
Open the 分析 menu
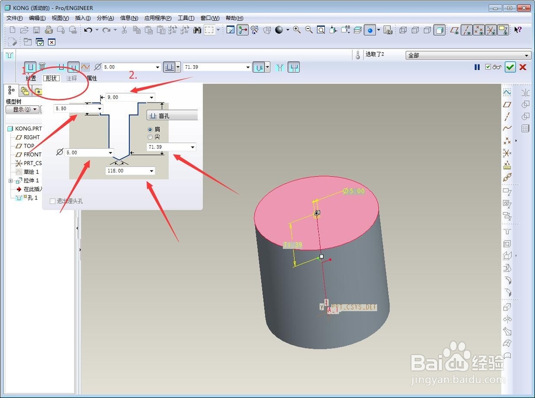pos(105,18)
